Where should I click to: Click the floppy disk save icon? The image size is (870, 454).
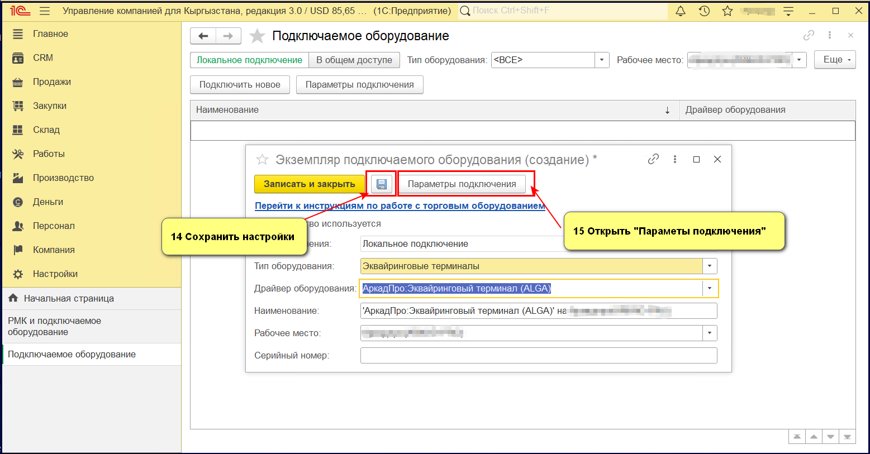click(x=382, y=184)
